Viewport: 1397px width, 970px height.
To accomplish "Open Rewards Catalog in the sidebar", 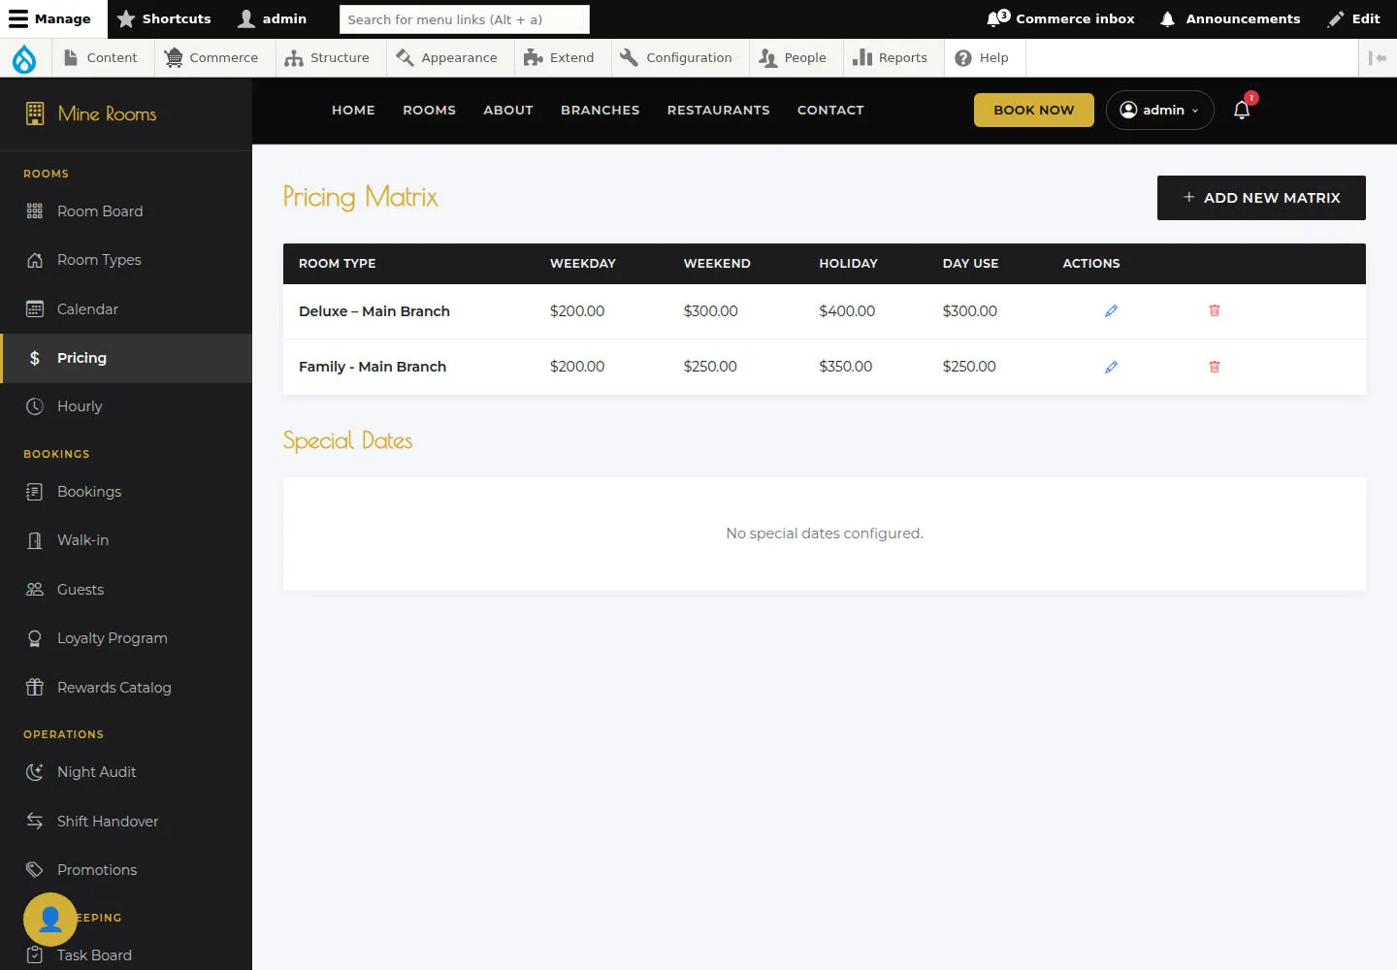I will pyautogui.click(x=126, y=688).
